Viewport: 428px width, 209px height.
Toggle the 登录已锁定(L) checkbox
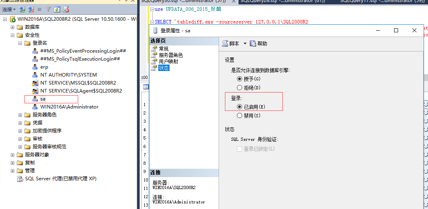(x=239, y=149)
